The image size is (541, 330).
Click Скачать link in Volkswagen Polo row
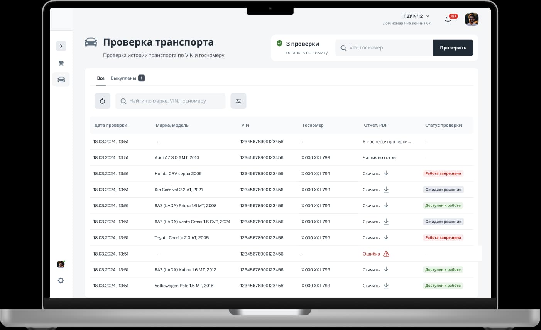click(371, 286)
